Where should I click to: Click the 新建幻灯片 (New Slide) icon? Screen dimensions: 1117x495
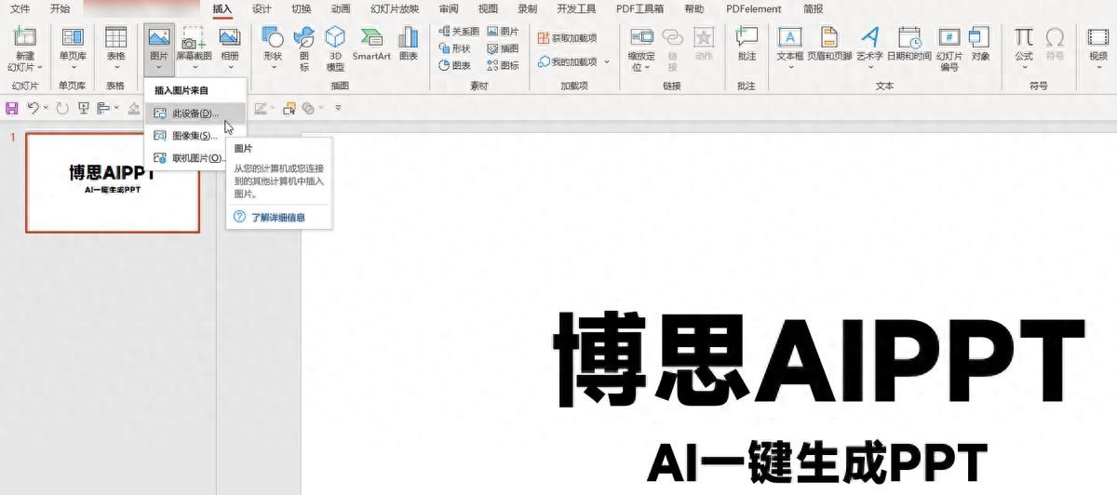tap(24, 37)
